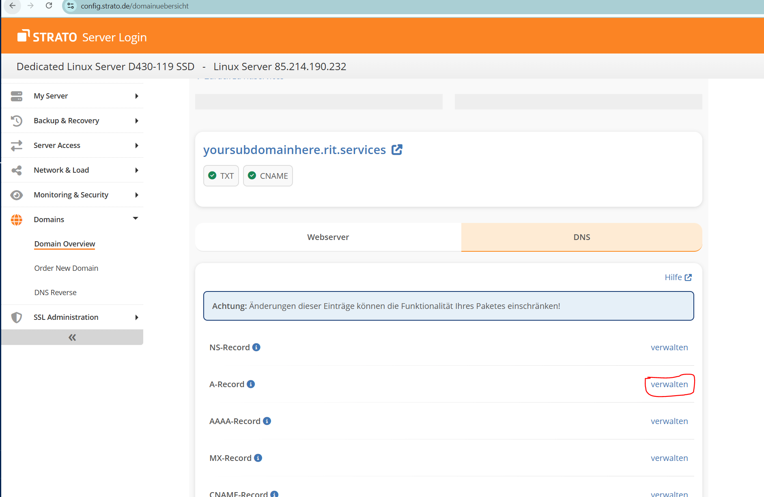
Task: Click the CNAME status badge
Action: coord(268,176)
